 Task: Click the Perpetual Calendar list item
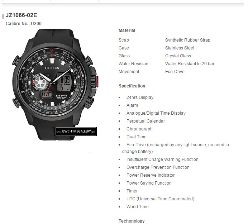tap(146, 121)
